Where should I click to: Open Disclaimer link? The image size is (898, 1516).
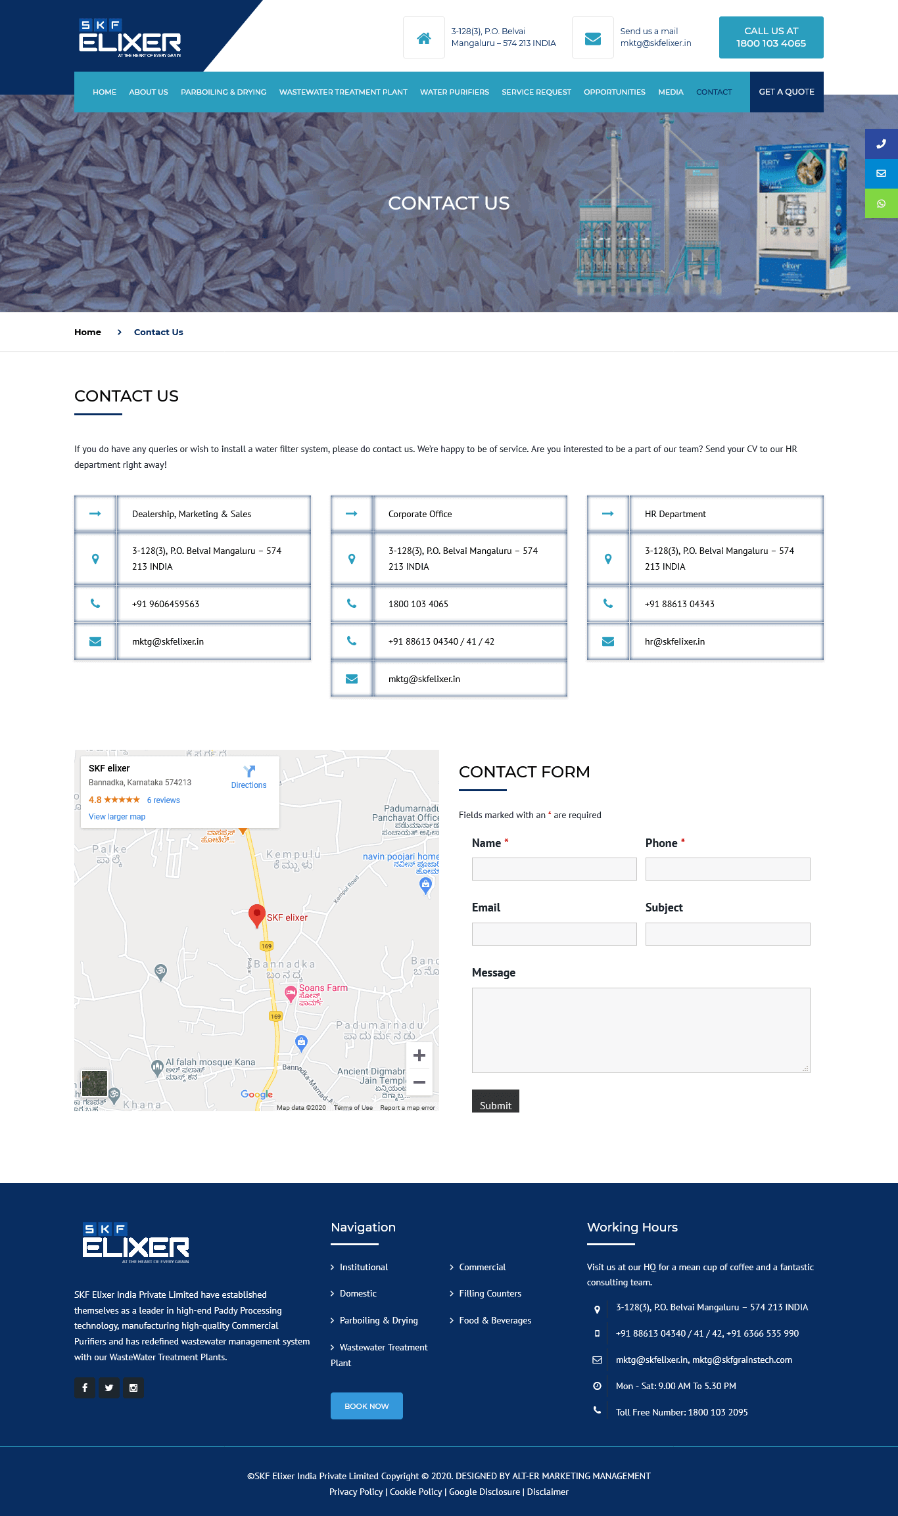(548, 1492)
